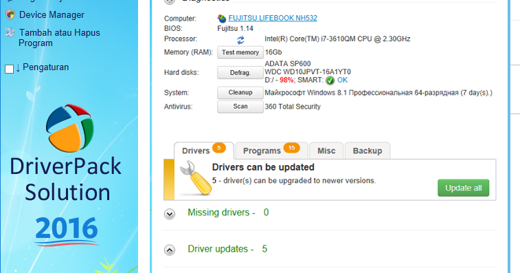Click the Cleanup button
The width and height of the screenshot is (520, 273).
point(240,93)
